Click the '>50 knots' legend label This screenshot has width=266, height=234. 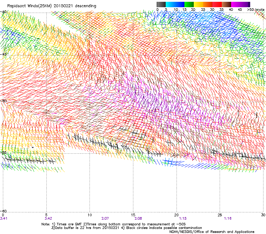[256, 9]
